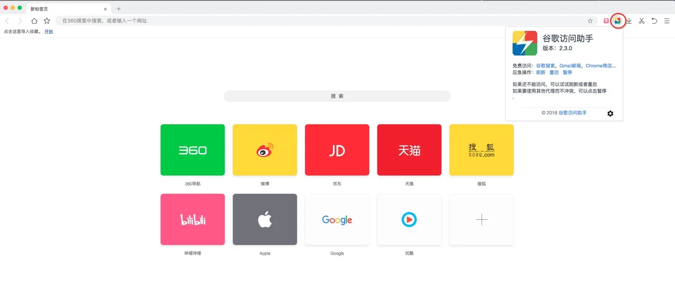Open the 优酷 Youku tile

409,219
